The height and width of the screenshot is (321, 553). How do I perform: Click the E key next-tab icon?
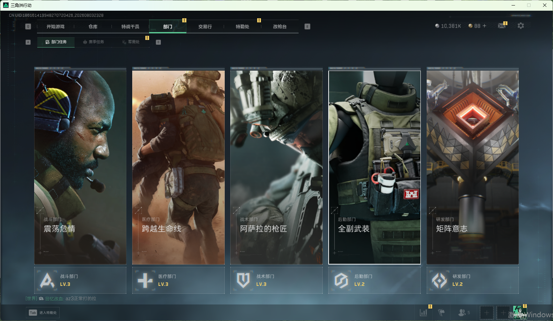pyautogui.click(x=308, y=27)
